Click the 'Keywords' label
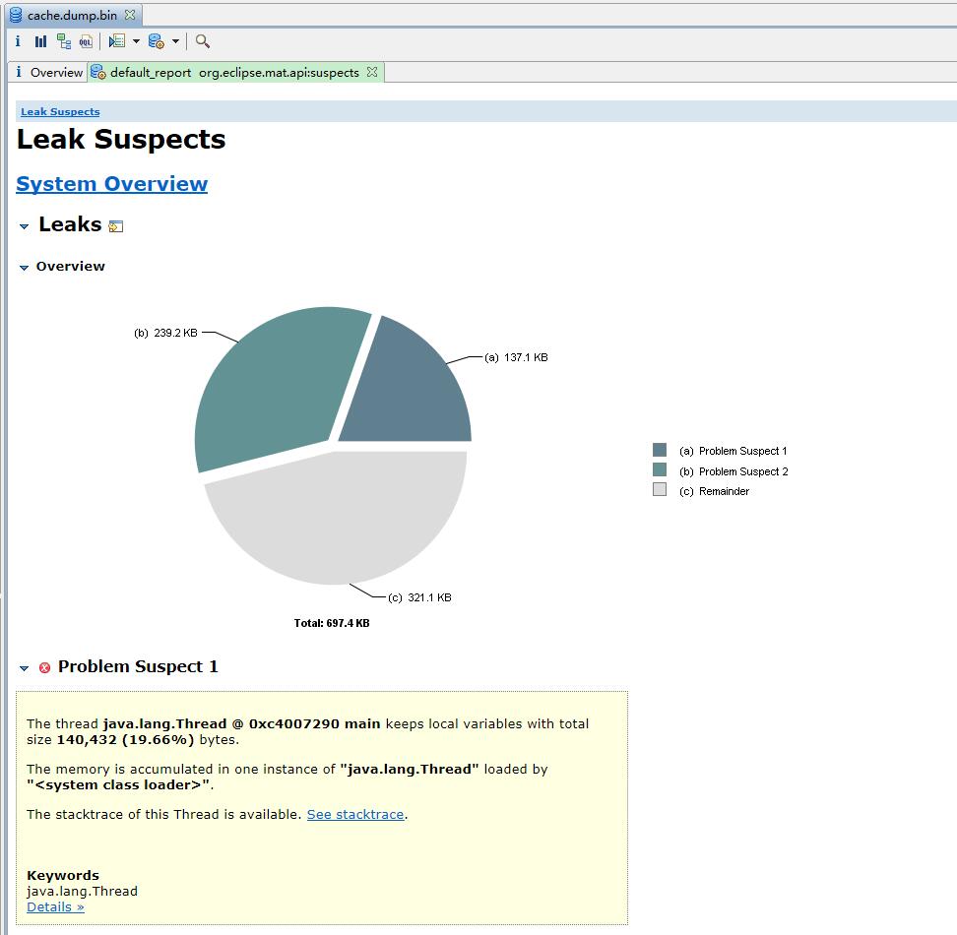 63,875
